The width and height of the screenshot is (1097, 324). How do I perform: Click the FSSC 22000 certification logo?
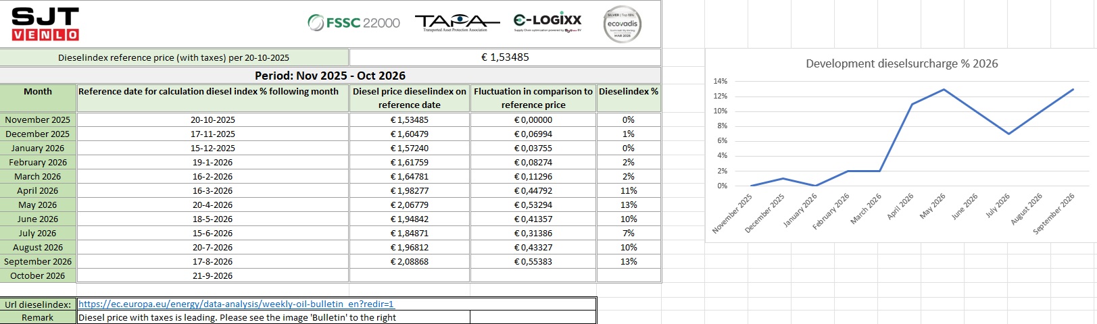tap(354, 23)
